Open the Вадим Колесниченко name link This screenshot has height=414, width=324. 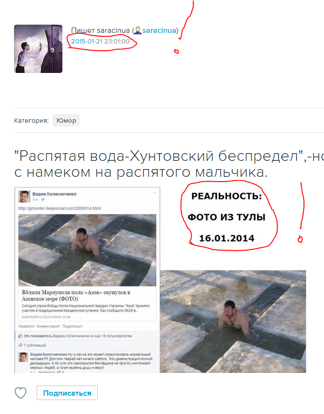click(x=54, y=194)
